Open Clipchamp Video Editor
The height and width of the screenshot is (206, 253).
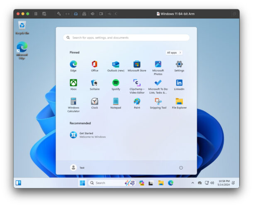coord(137,86)
